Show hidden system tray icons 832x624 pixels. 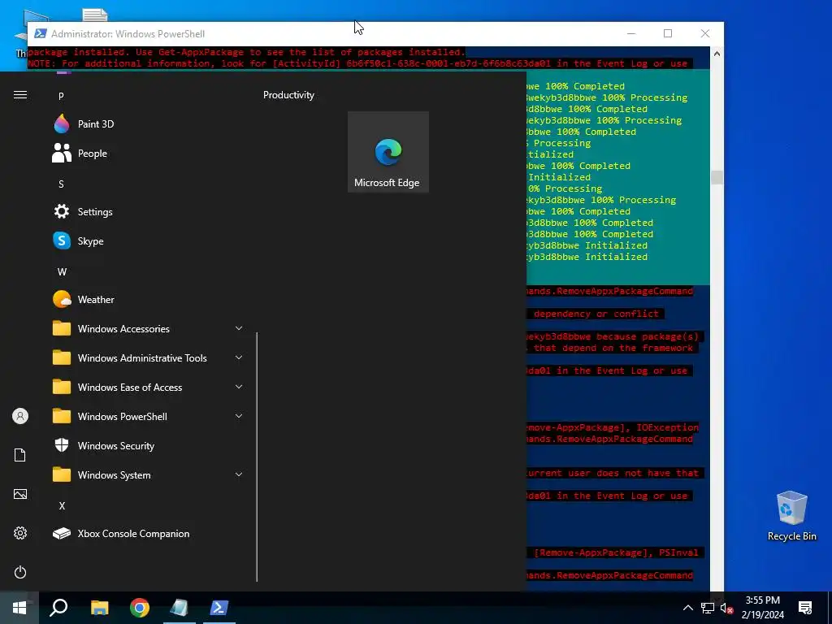click(687, 608)
